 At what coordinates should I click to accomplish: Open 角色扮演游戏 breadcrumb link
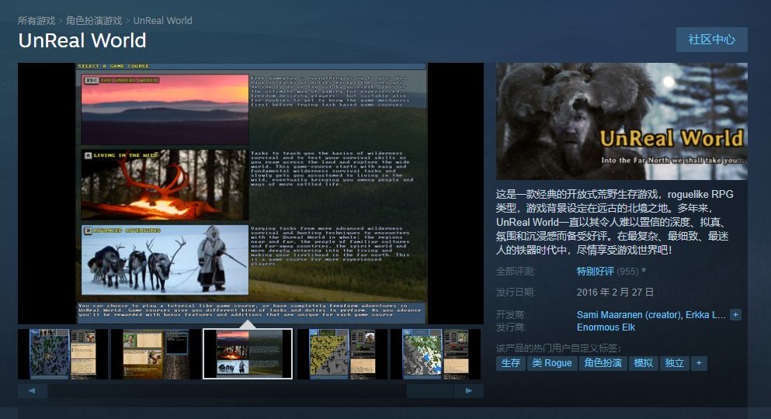click(94, 21)
